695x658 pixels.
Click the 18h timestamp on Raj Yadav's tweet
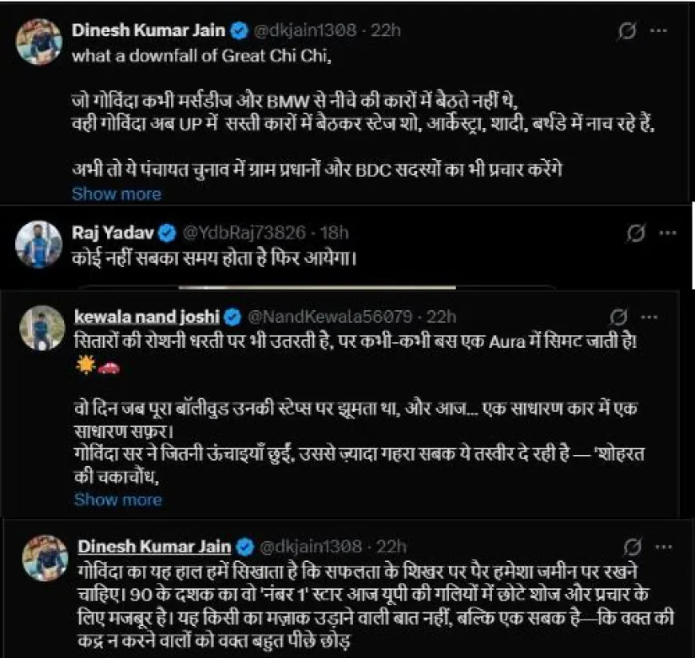point(334,233)
